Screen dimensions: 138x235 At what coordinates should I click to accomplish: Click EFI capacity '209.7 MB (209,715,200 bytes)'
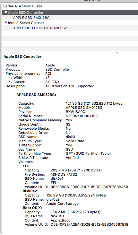76,170
